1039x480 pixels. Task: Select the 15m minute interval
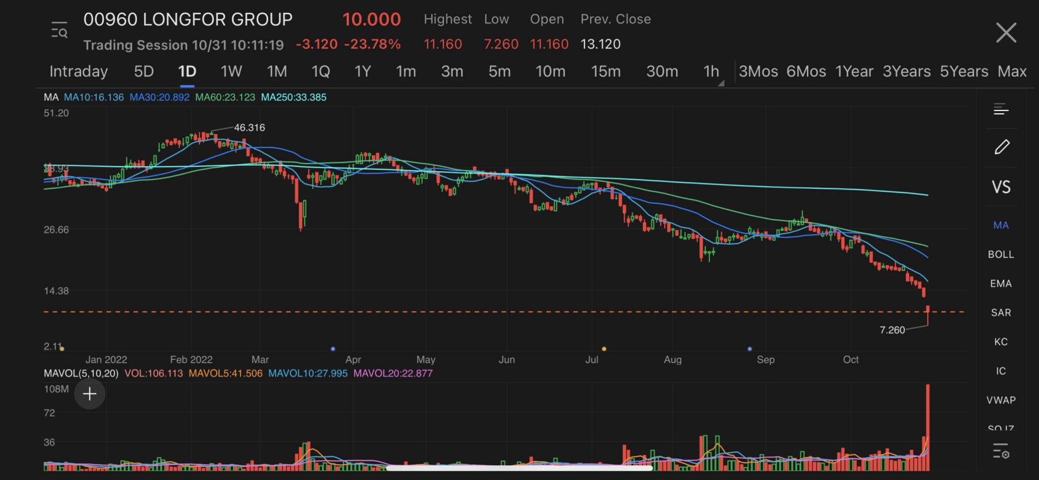(606, 71)
